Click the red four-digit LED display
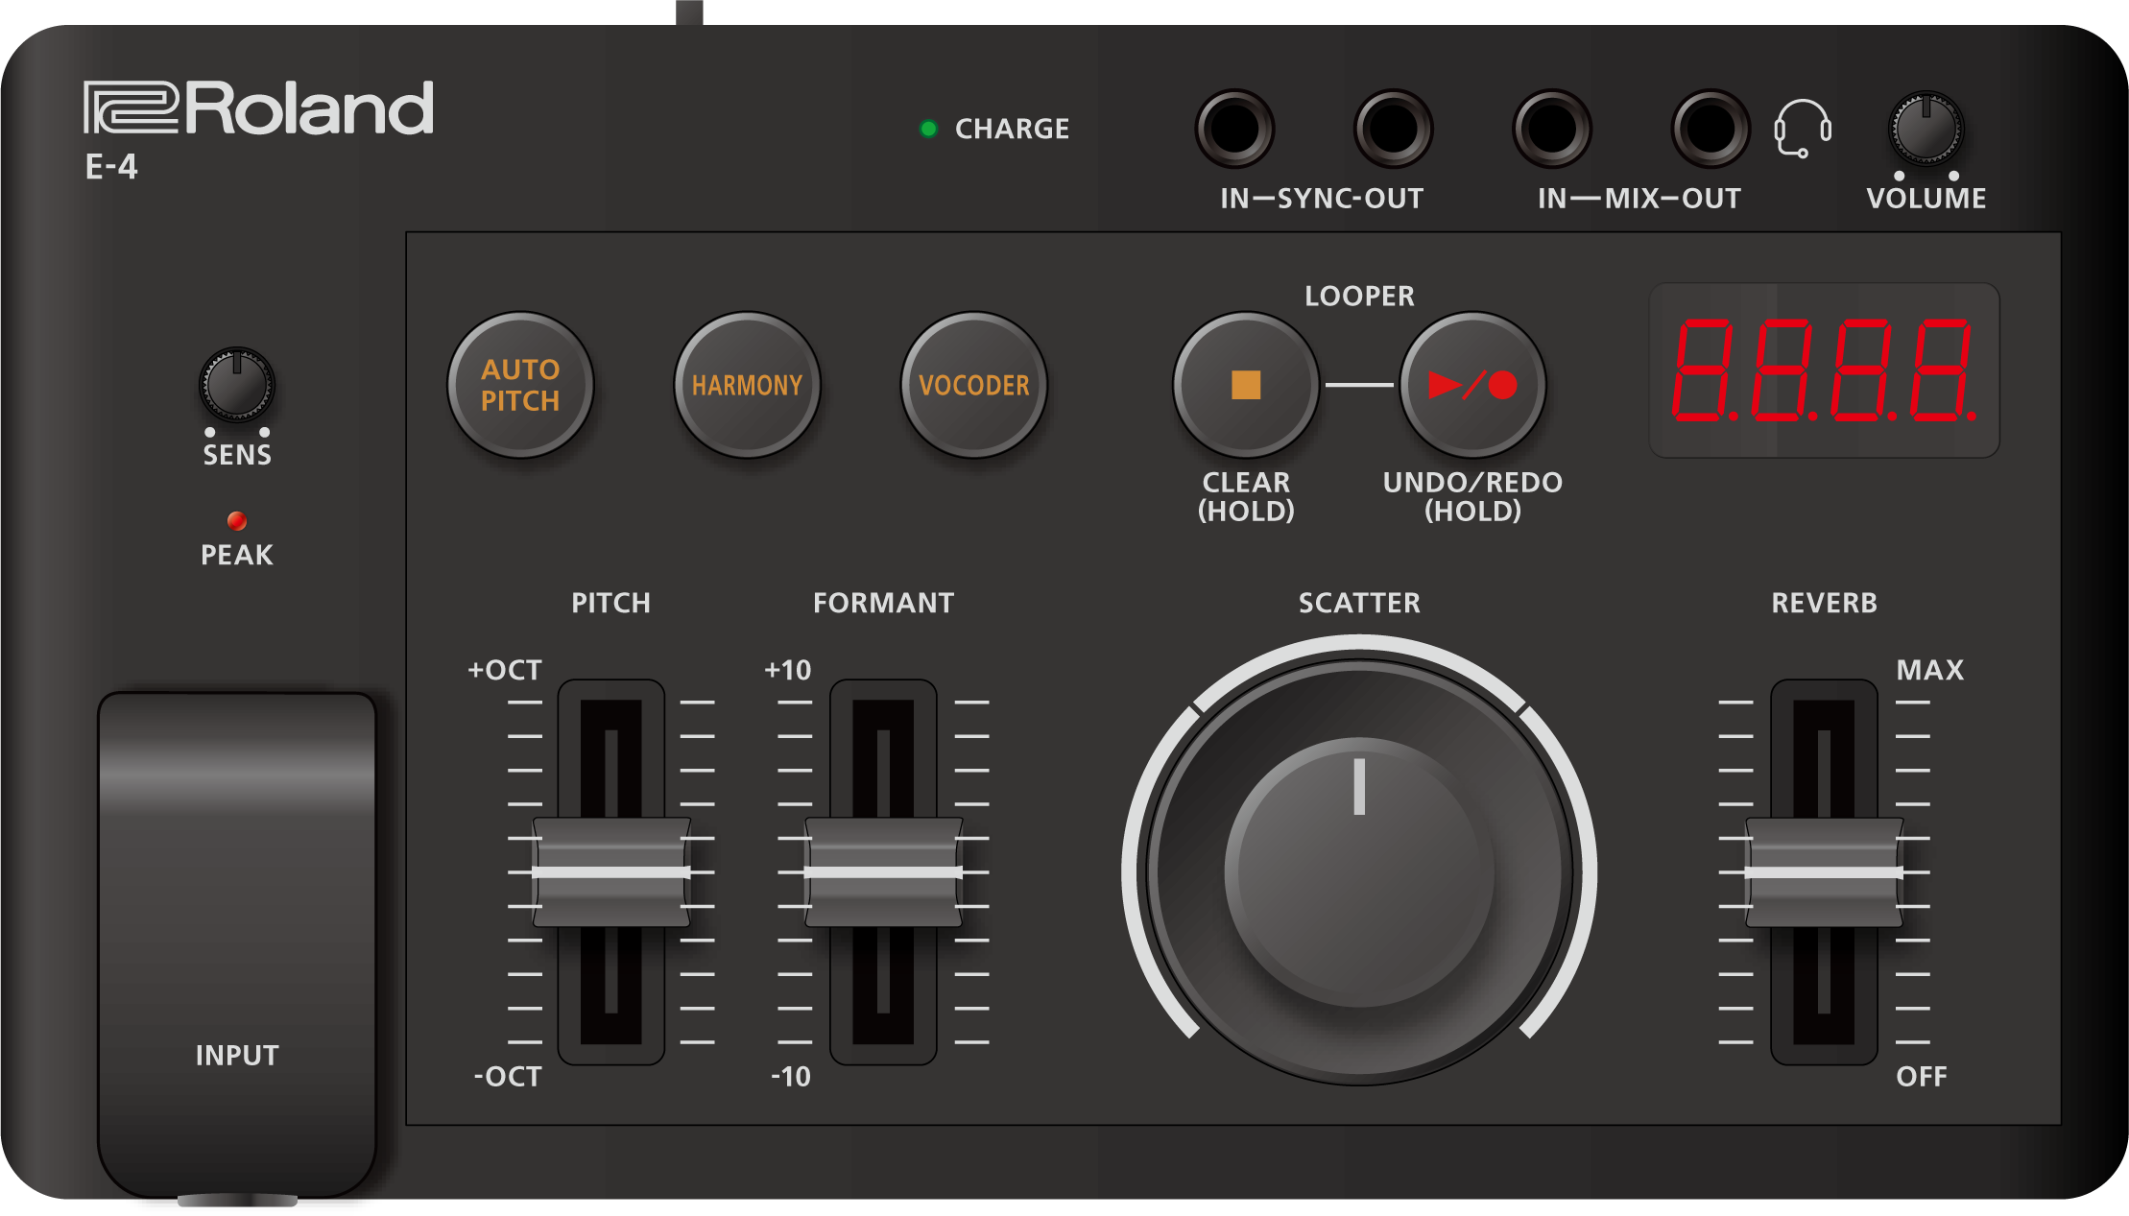This screenshot has width=2129, height=1216. coord(1824,370)
